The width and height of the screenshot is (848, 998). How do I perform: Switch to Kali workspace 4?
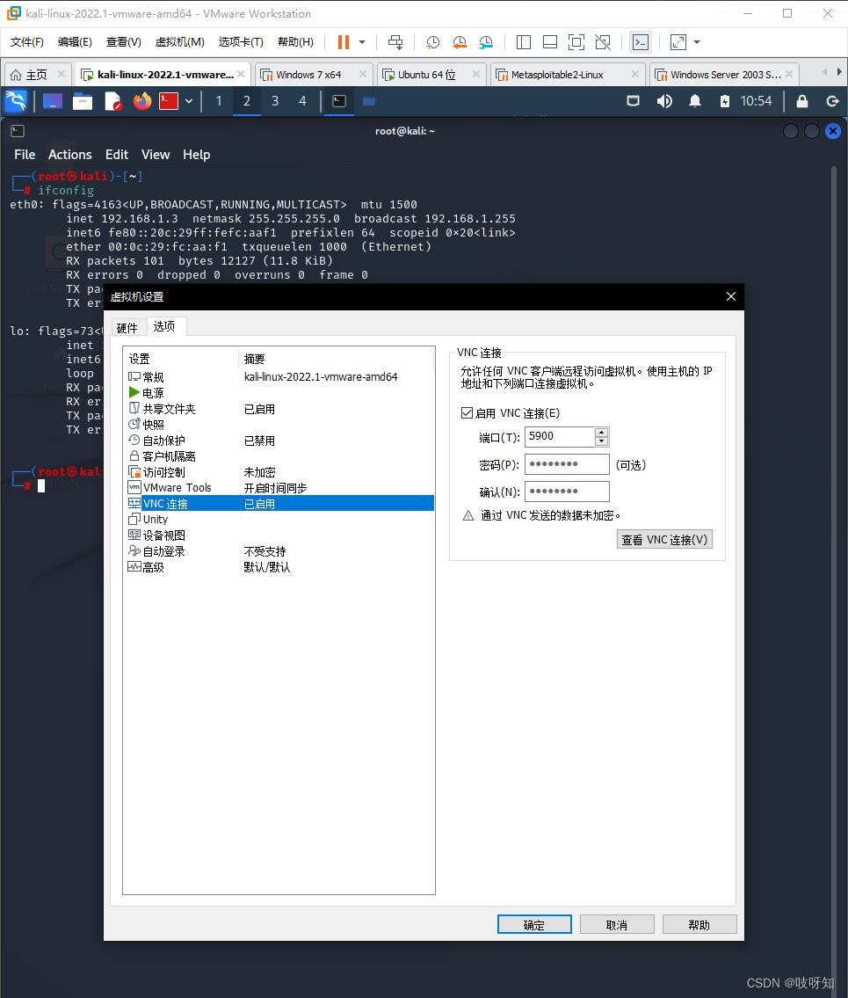click(303, 101)
